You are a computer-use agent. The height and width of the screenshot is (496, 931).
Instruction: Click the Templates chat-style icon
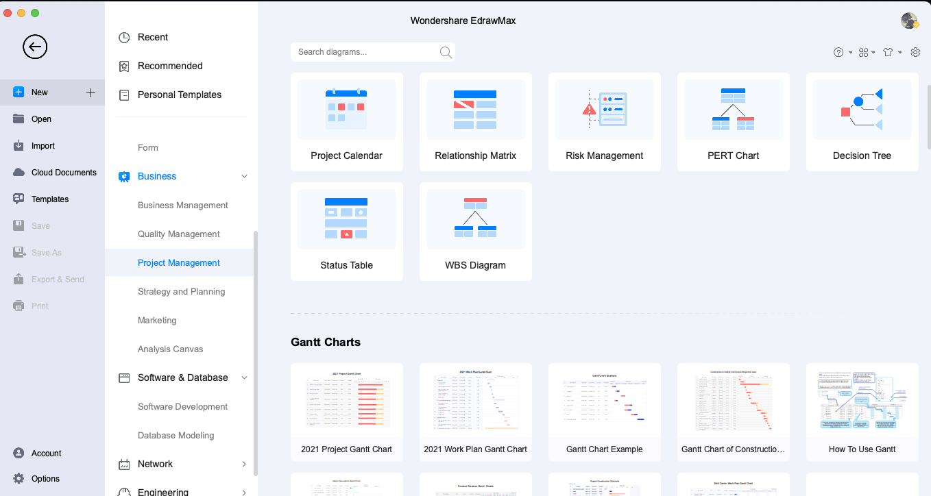coord(19,199)
